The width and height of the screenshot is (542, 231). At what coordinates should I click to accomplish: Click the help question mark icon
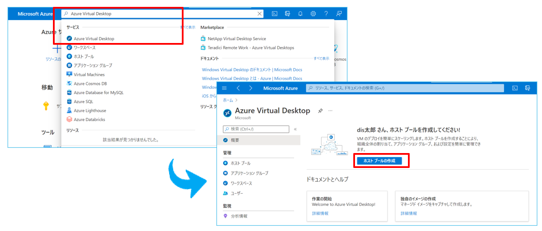(326, 14)
